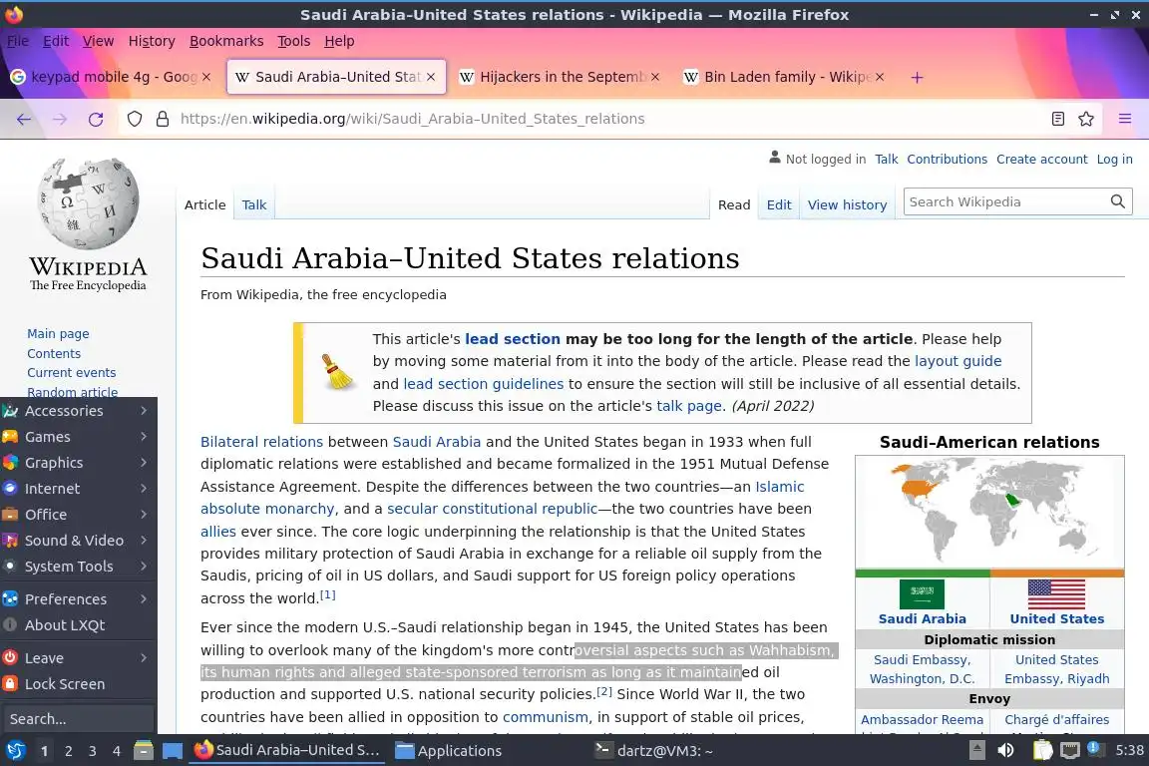Open the layout guide link
1149x766 pixels.
tap(957, 361)
